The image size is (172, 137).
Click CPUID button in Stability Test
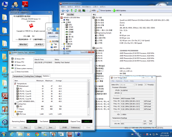64,127
